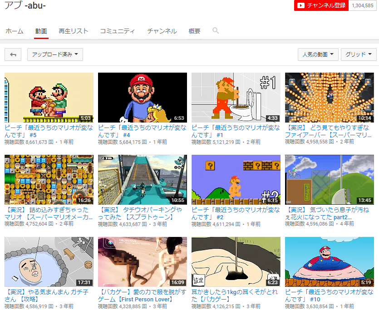This screenshot has height=310, width=379.
Task: Click the アブ -abu- channel title
Action: click(25, 5)
